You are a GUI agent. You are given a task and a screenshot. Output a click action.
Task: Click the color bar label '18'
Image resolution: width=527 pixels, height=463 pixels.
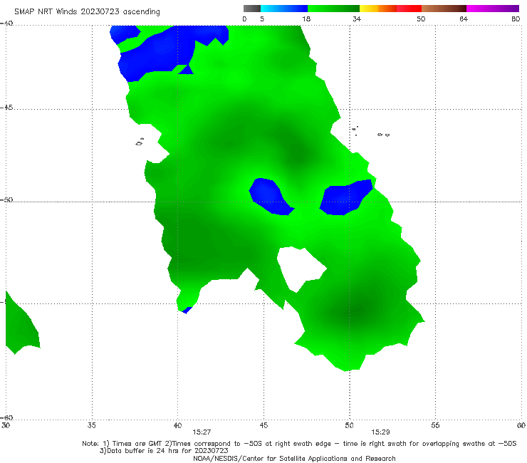[x=306, y=19]
